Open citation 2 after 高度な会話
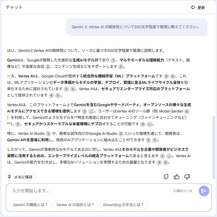217x217 pixels. 48,67
